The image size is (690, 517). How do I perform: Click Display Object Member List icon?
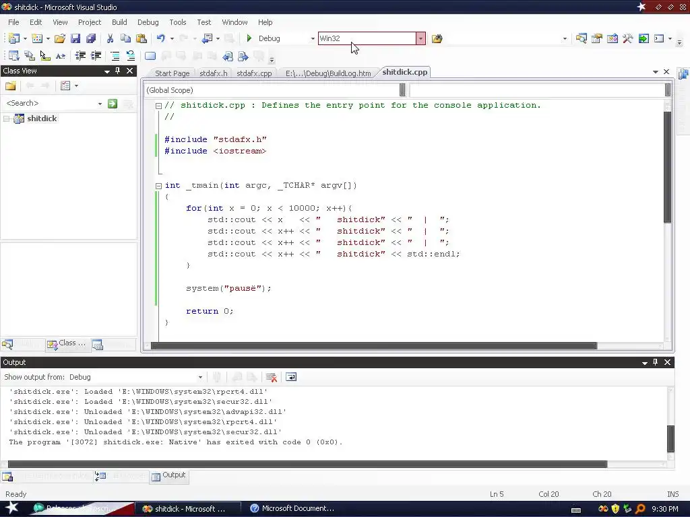point(13,55)
